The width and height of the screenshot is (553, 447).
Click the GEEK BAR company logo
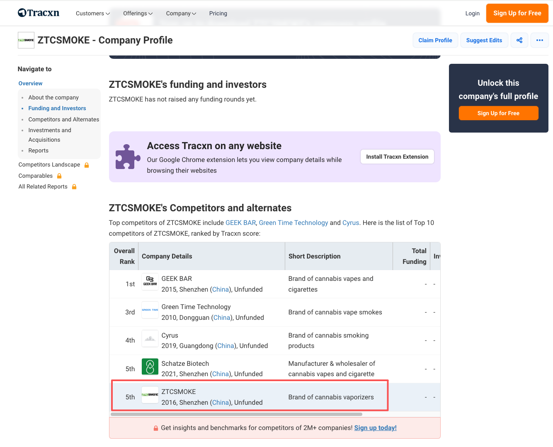[x=150, y=281]
